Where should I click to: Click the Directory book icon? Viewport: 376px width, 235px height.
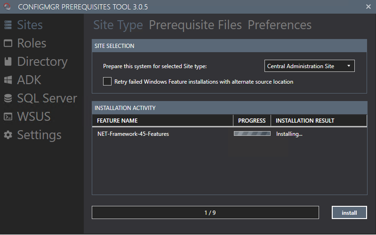[x=8, y=62]
